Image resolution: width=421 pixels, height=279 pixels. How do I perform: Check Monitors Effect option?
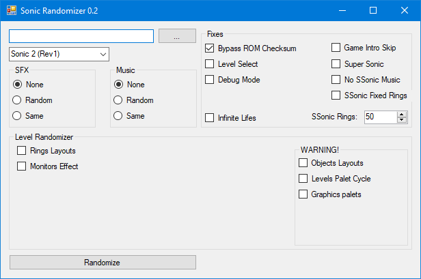tap(22, 166)
